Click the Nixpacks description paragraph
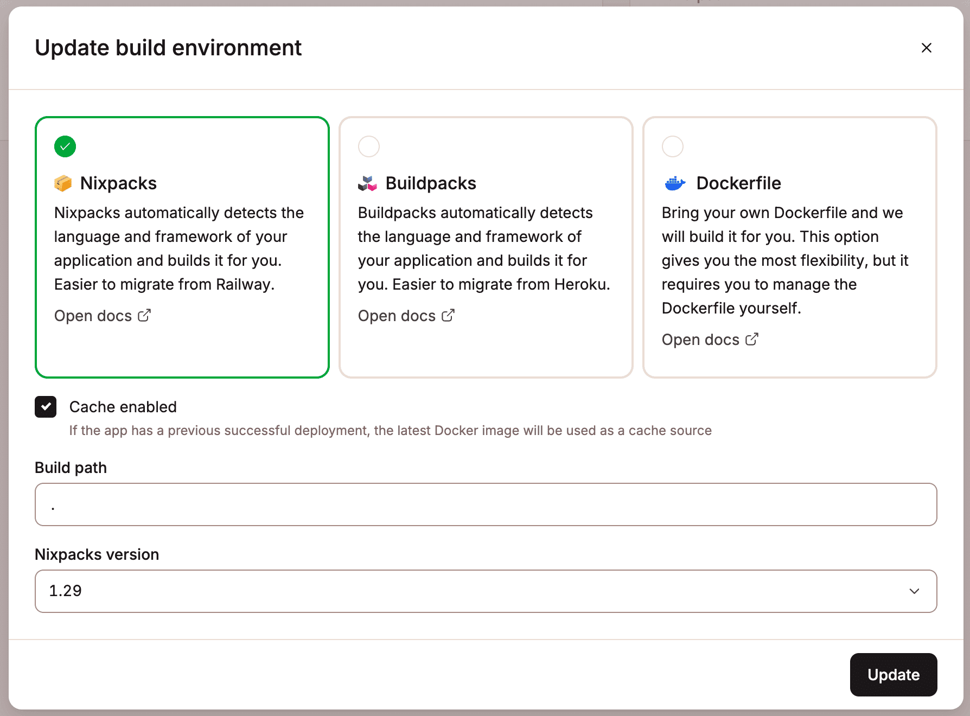Image resolution: width=970 pixels, height=716 pixels. [179, 248]
